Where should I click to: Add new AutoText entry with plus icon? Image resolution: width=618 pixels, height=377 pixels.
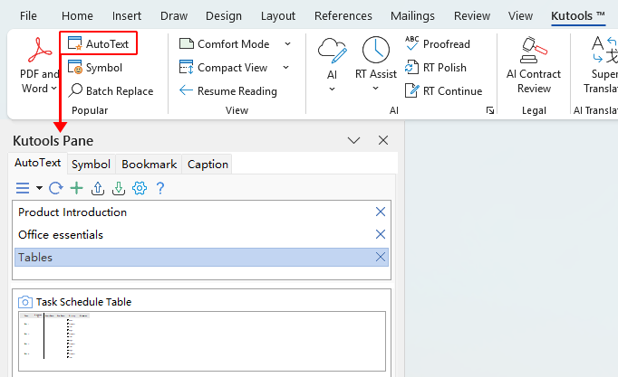click(76, 188)
